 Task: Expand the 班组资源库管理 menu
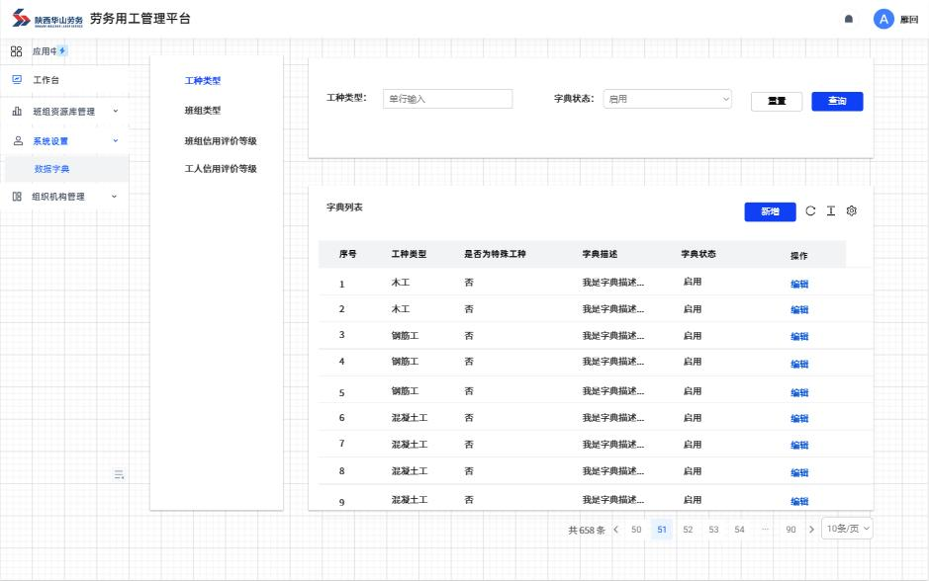click(x=64, y=112)
